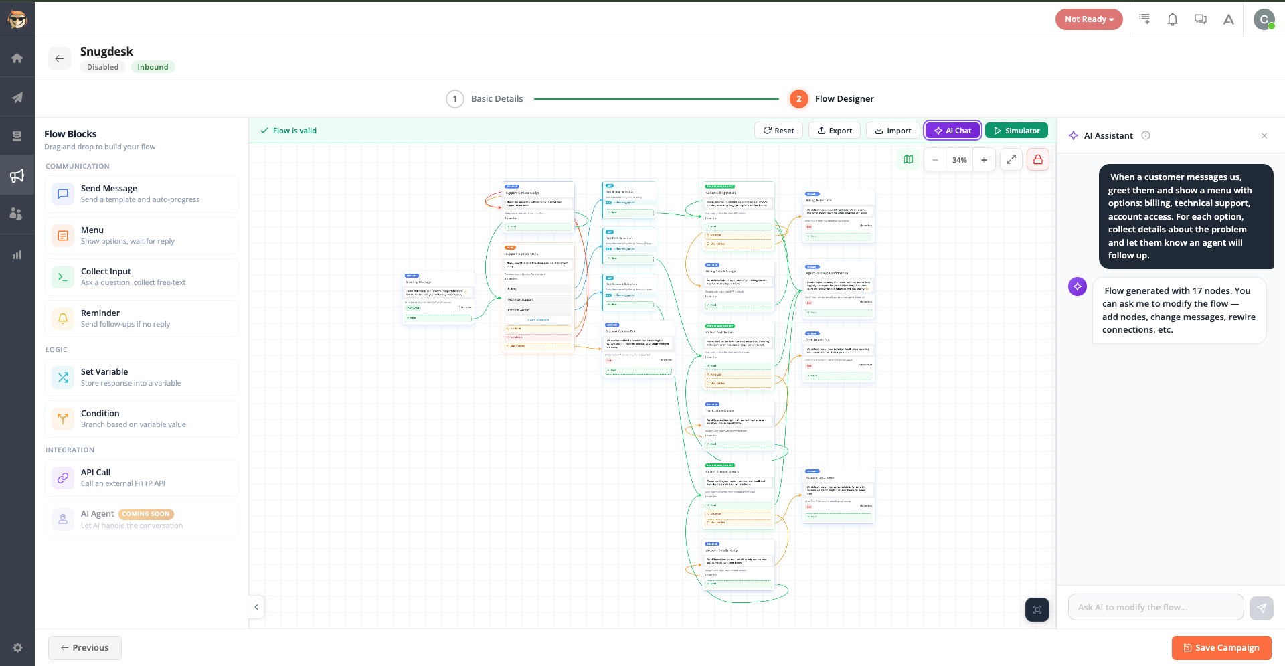Go back using arrow beside Snugdesk
1285x666 pixels.
(x=60, y=58)
